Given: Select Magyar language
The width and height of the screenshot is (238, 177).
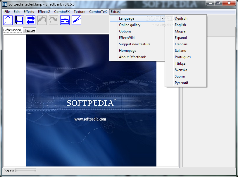Looking at the screenshot, I should click(186, 31).
